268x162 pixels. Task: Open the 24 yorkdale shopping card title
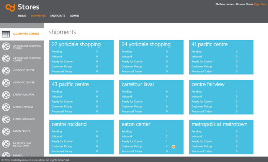pyautogui.click(x=146, y=44)
